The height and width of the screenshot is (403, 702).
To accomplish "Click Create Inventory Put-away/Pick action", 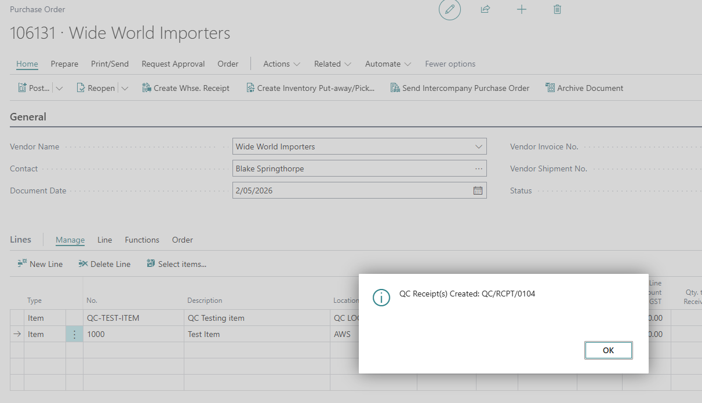I will coord(310,88).
